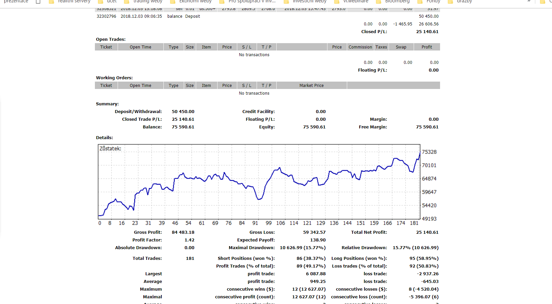Click the 'Deposit' text in balance row
552x304 pixels.
[x=192, y=16]
